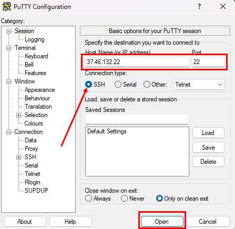Select the SSH connection type radio button

pos(88,85)
